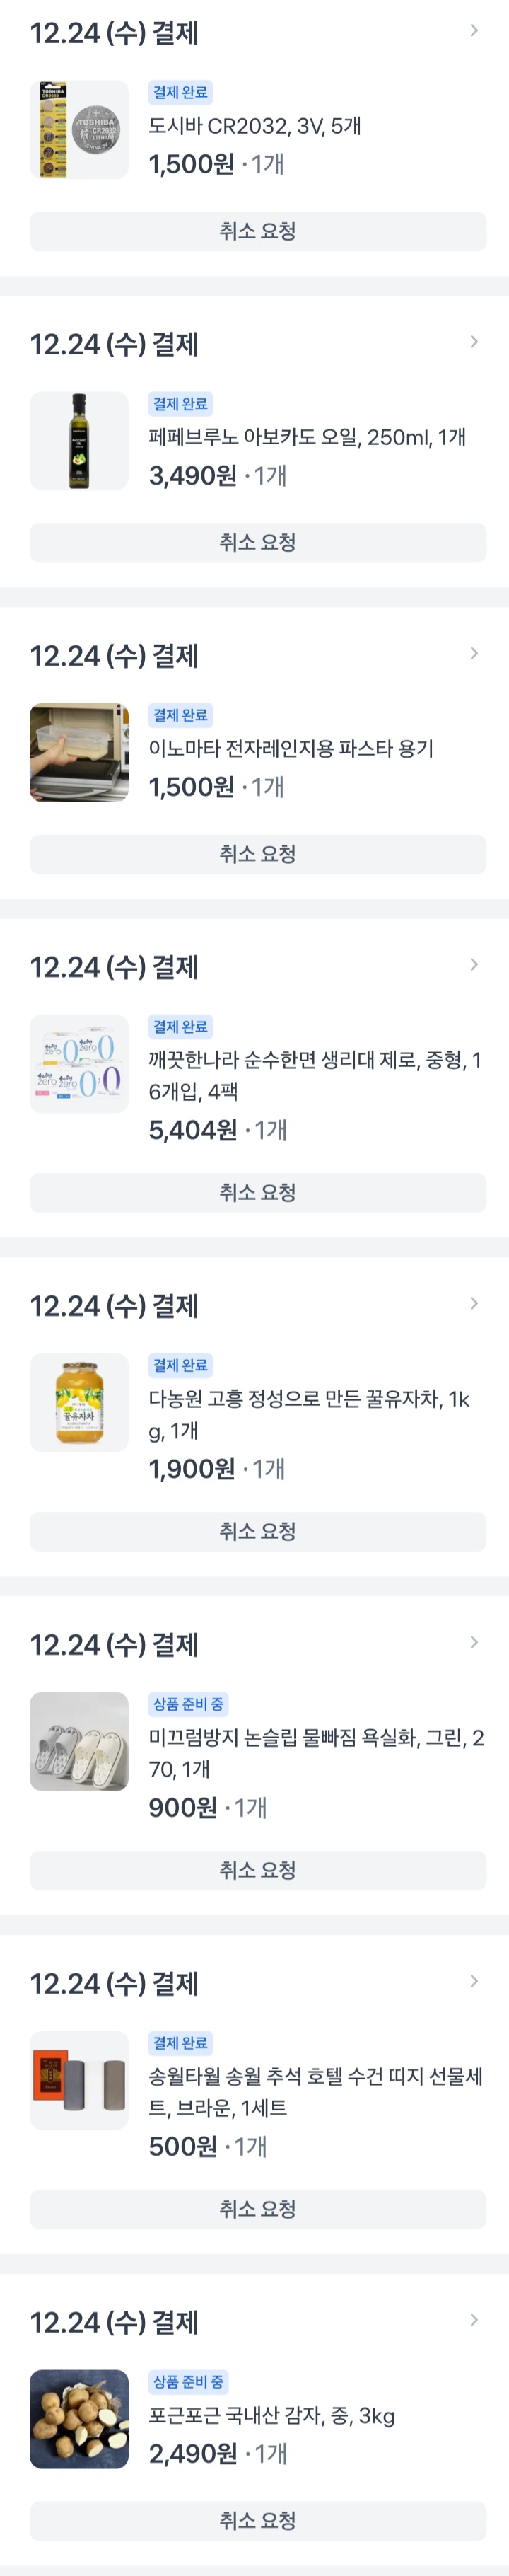Tap the bathroom slippers product photo
Screen dimensions: 509x2576
(79, 1741)
